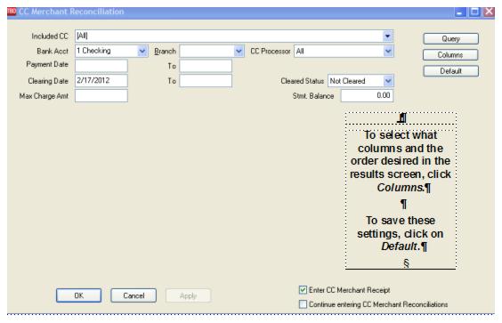The height and width of the screenshot is (323, 502).
Task: Open the Branch dropdown list
Action: [x=239, y=51]
